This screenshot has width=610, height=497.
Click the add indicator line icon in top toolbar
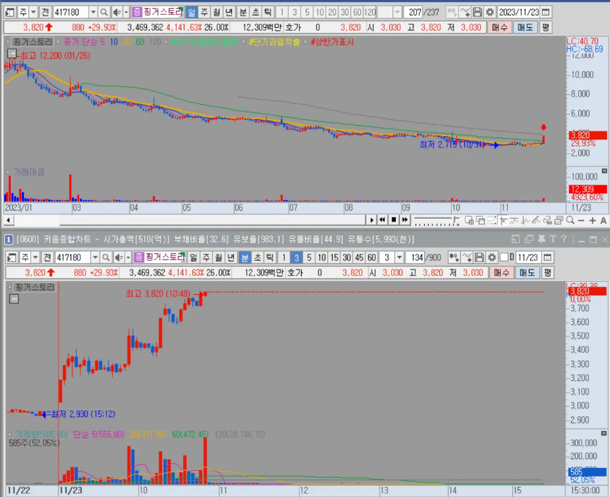tap(464, 12)
